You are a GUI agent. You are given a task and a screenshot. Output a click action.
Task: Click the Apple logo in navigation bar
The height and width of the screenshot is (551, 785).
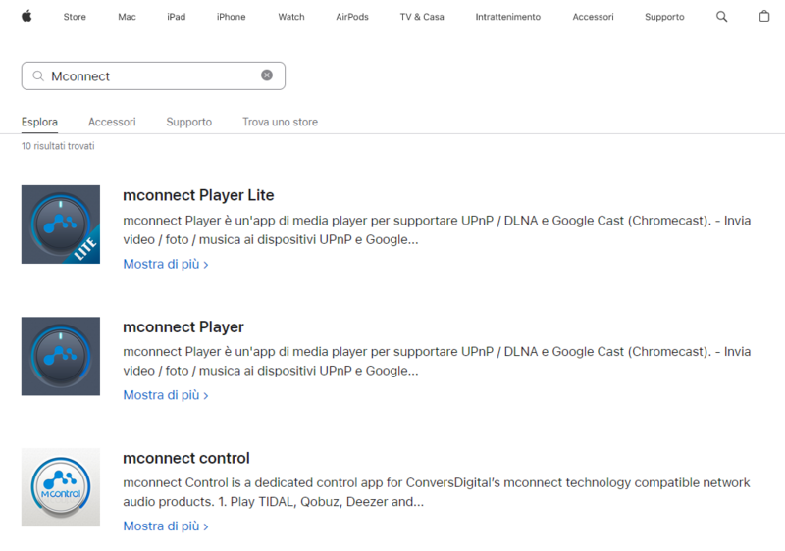[x=26, y=16]
